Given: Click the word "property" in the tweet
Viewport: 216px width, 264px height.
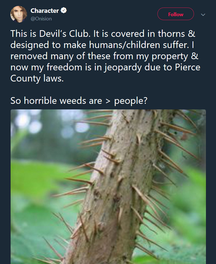Looking at the screenshot, I should click(170, 57).
